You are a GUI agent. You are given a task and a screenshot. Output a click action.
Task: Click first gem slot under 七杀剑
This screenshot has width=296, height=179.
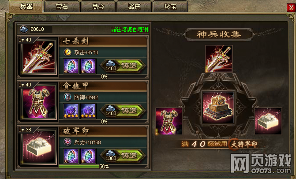71,66
